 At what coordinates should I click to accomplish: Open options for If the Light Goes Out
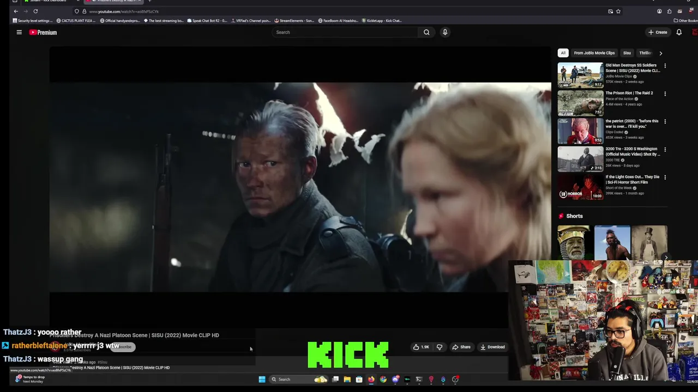665,177
